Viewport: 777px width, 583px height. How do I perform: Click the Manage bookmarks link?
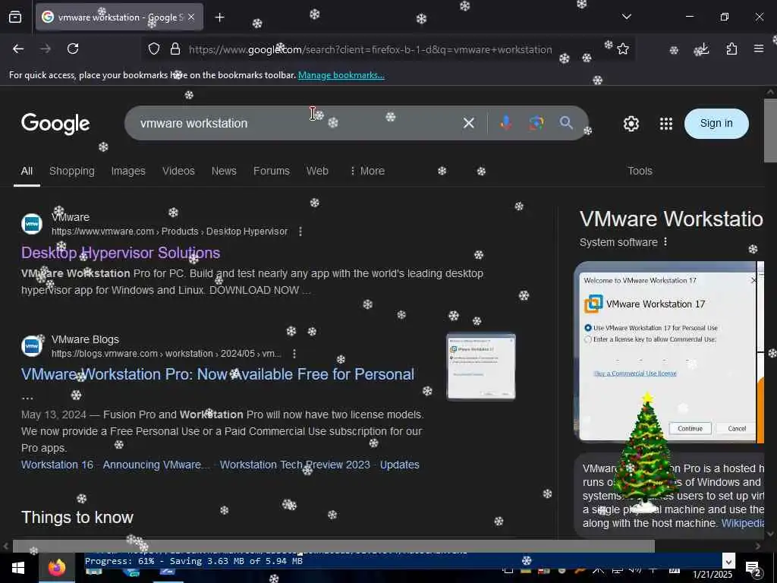pos(341,75)
